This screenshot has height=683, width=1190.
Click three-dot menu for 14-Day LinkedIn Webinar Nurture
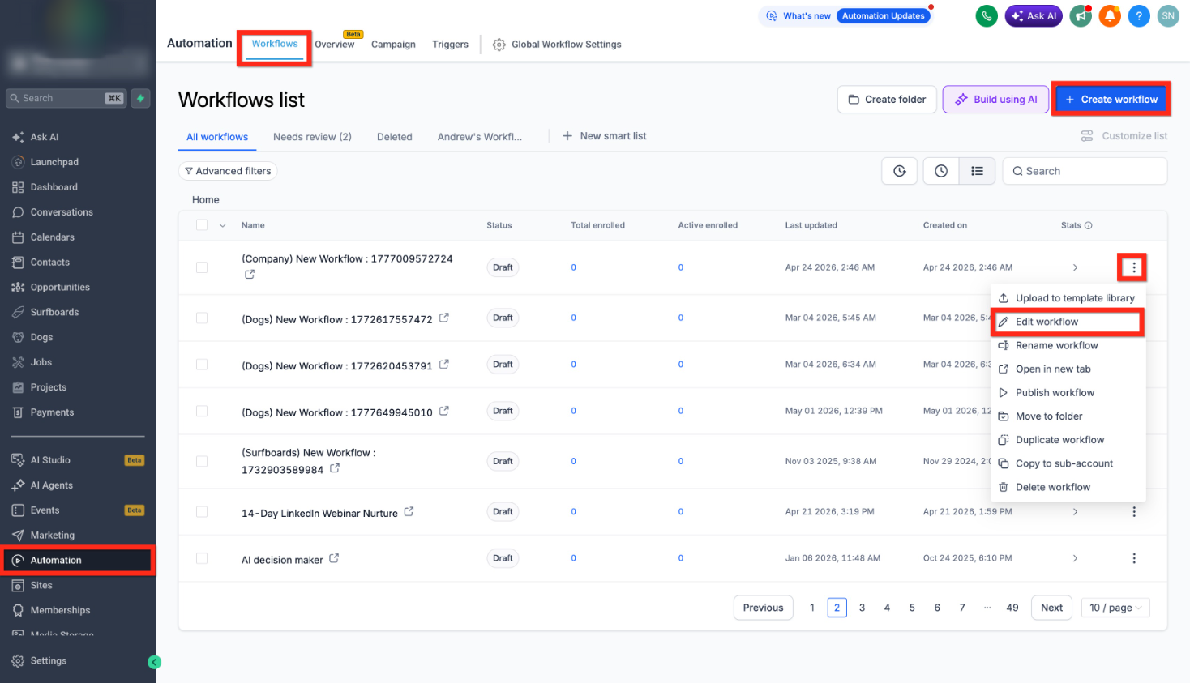(1134, 512)
